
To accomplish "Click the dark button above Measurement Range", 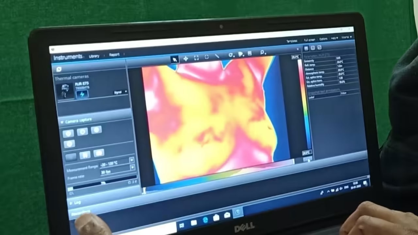I will pos(71,157).
